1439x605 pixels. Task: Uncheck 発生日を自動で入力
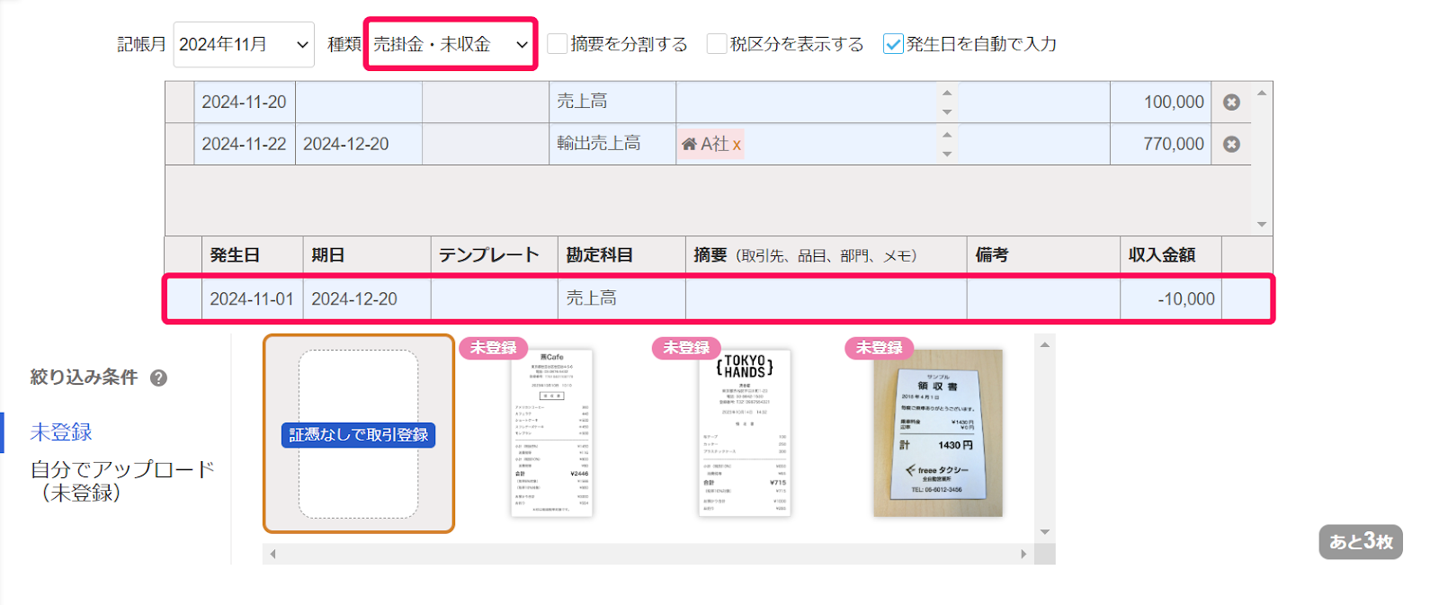point(893,44)
